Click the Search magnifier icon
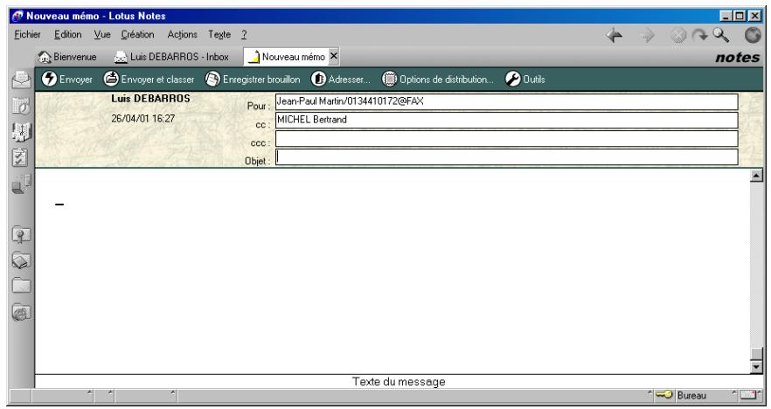 tap(721, 35)
